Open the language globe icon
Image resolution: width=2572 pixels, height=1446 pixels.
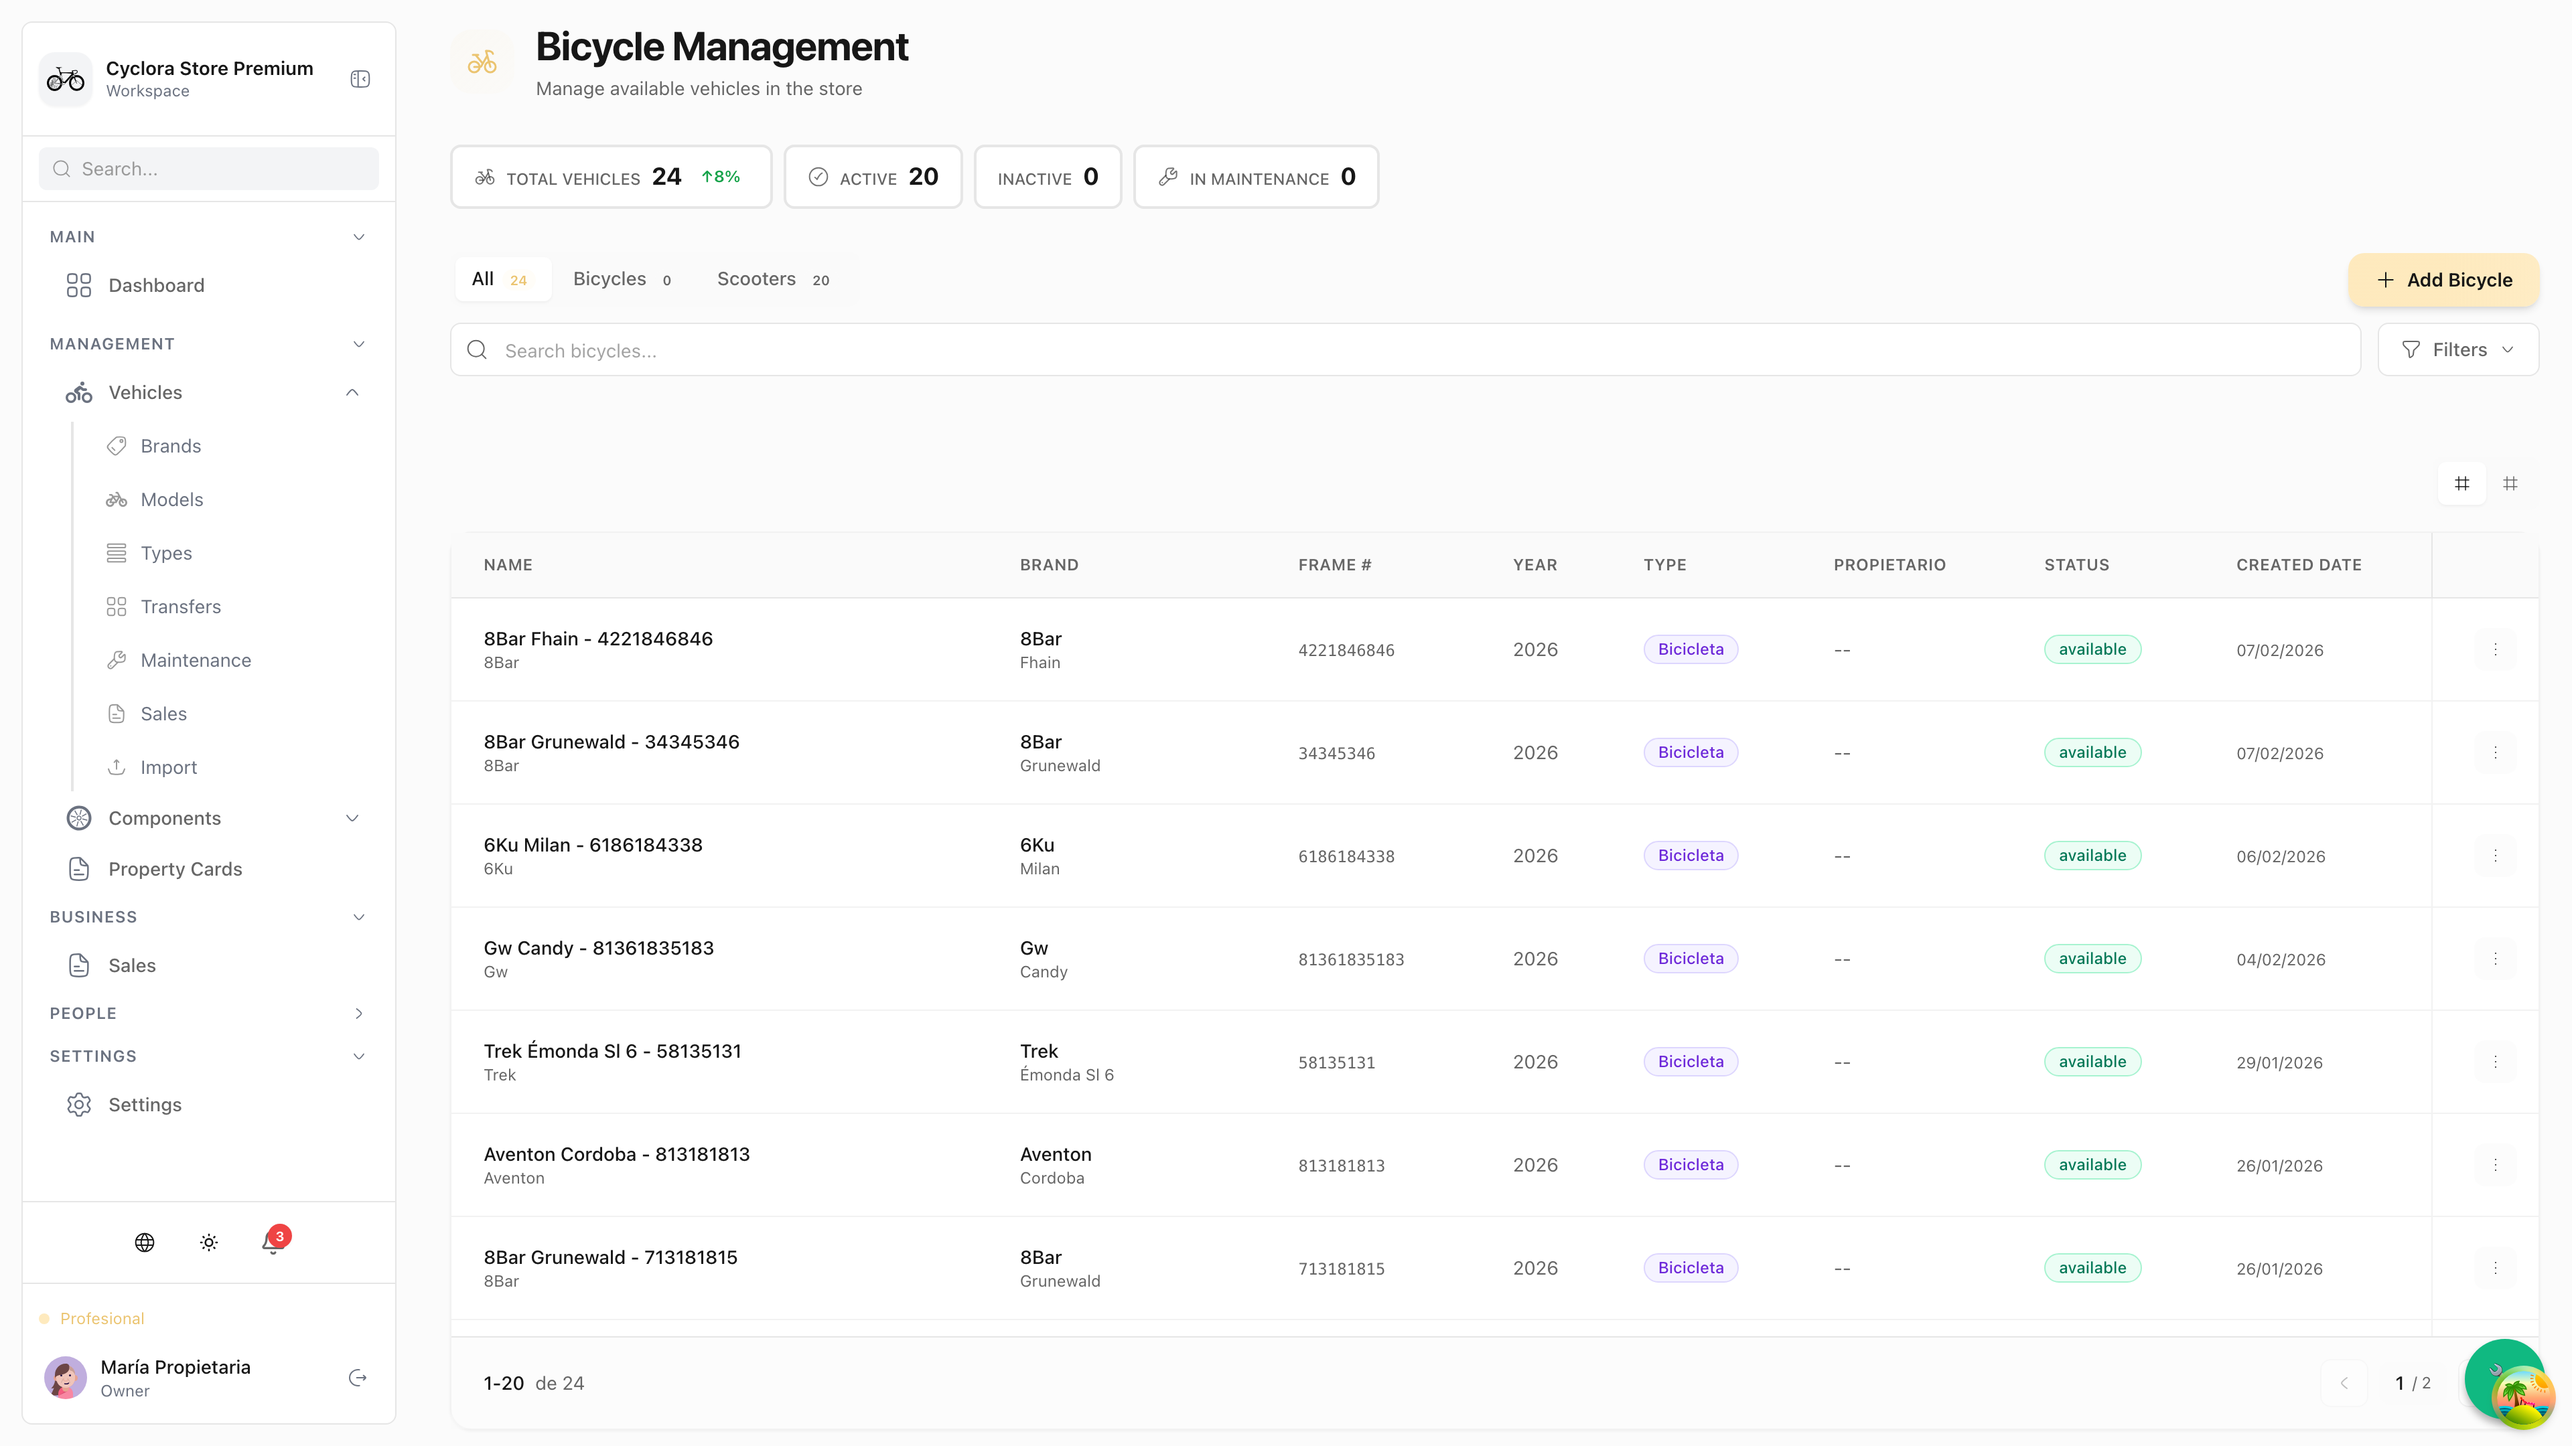(145, 1242)
